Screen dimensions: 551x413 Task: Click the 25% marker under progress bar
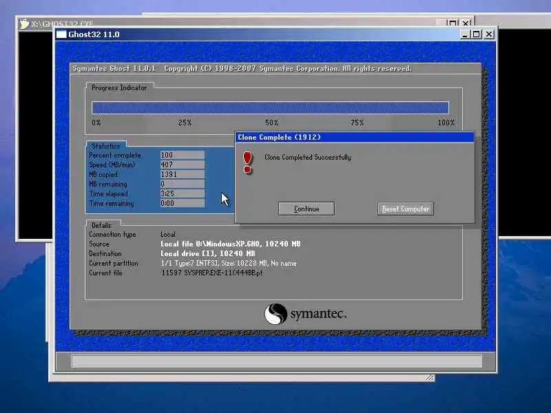(x=185, y=123)
